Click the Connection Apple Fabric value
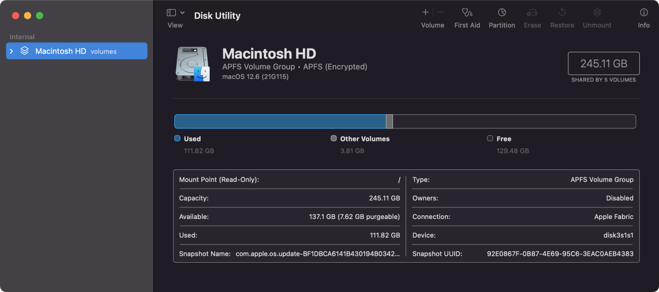 tap(614, 217)
